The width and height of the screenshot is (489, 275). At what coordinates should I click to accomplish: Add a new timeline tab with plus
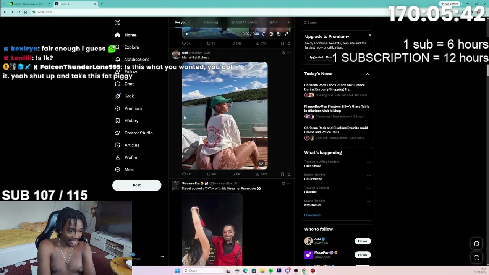pos(288,22)
